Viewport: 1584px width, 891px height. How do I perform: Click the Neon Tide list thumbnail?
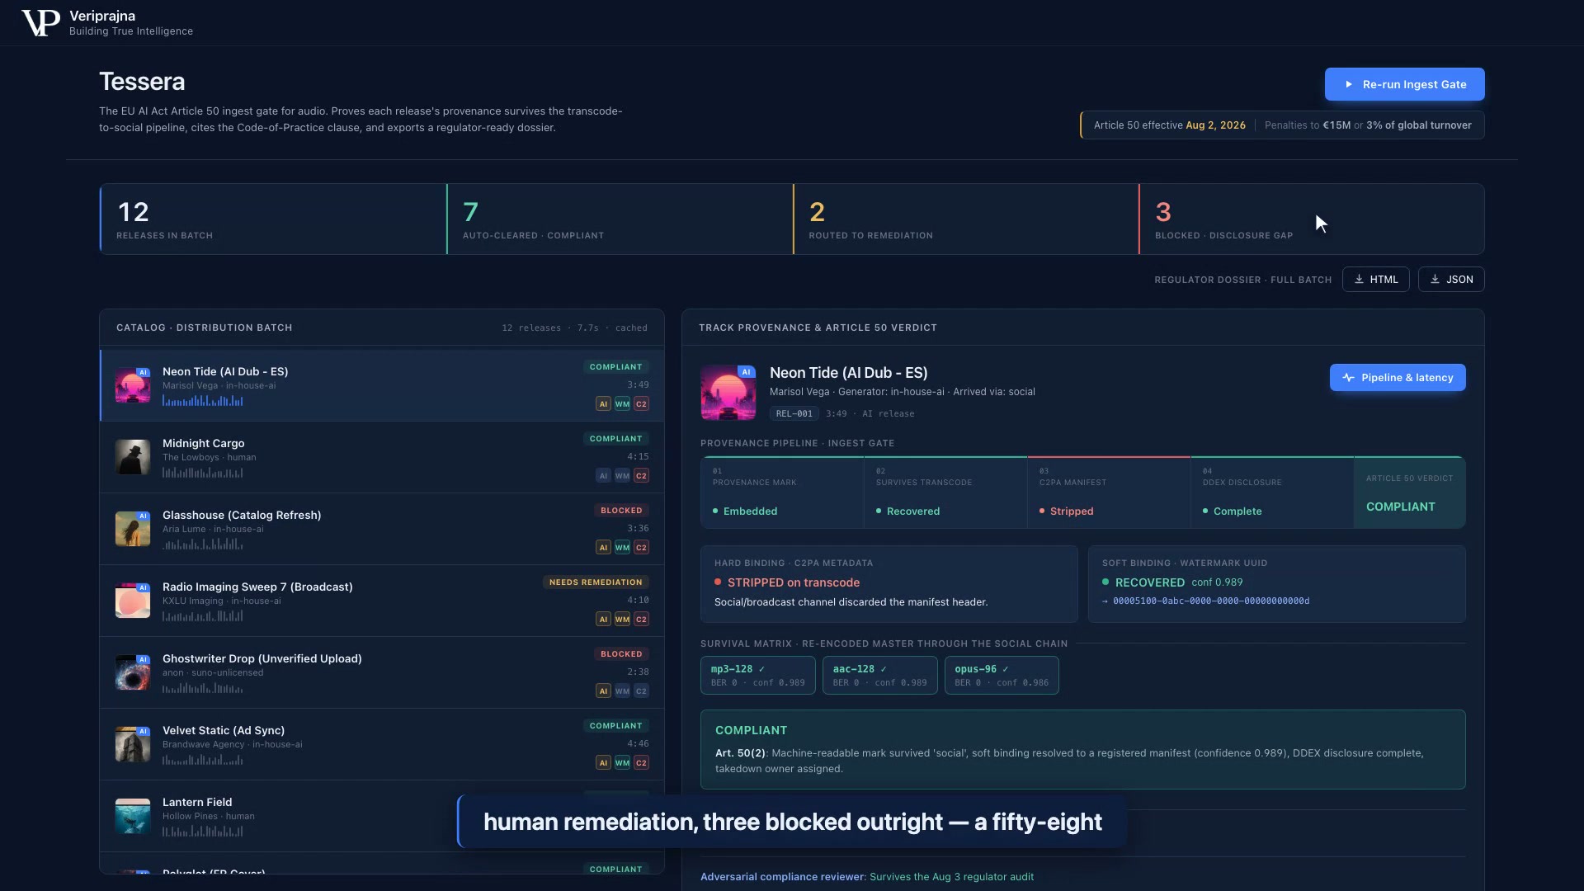(133, 385)
